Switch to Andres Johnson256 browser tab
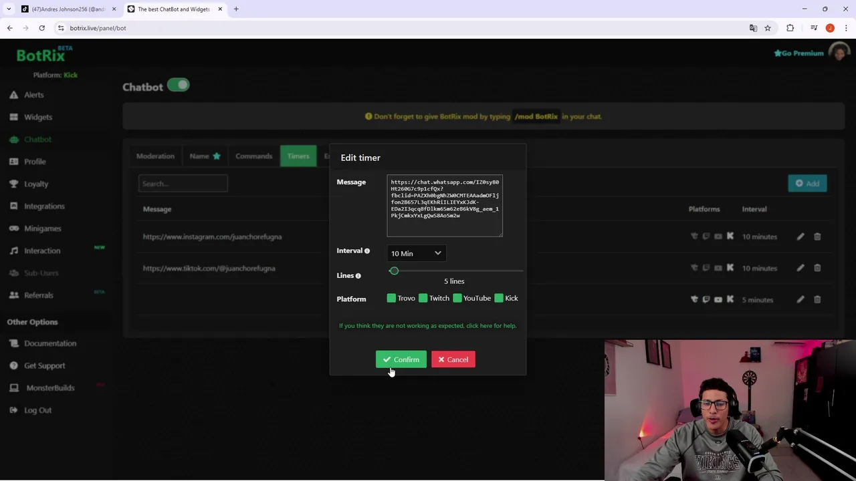 click(69, 9)
